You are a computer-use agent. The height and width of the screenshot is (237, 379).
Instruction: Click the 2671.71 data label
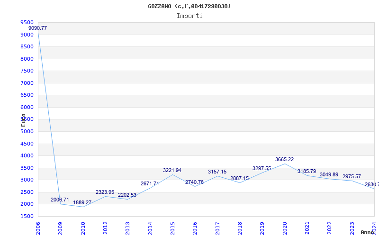coord(150,184)
